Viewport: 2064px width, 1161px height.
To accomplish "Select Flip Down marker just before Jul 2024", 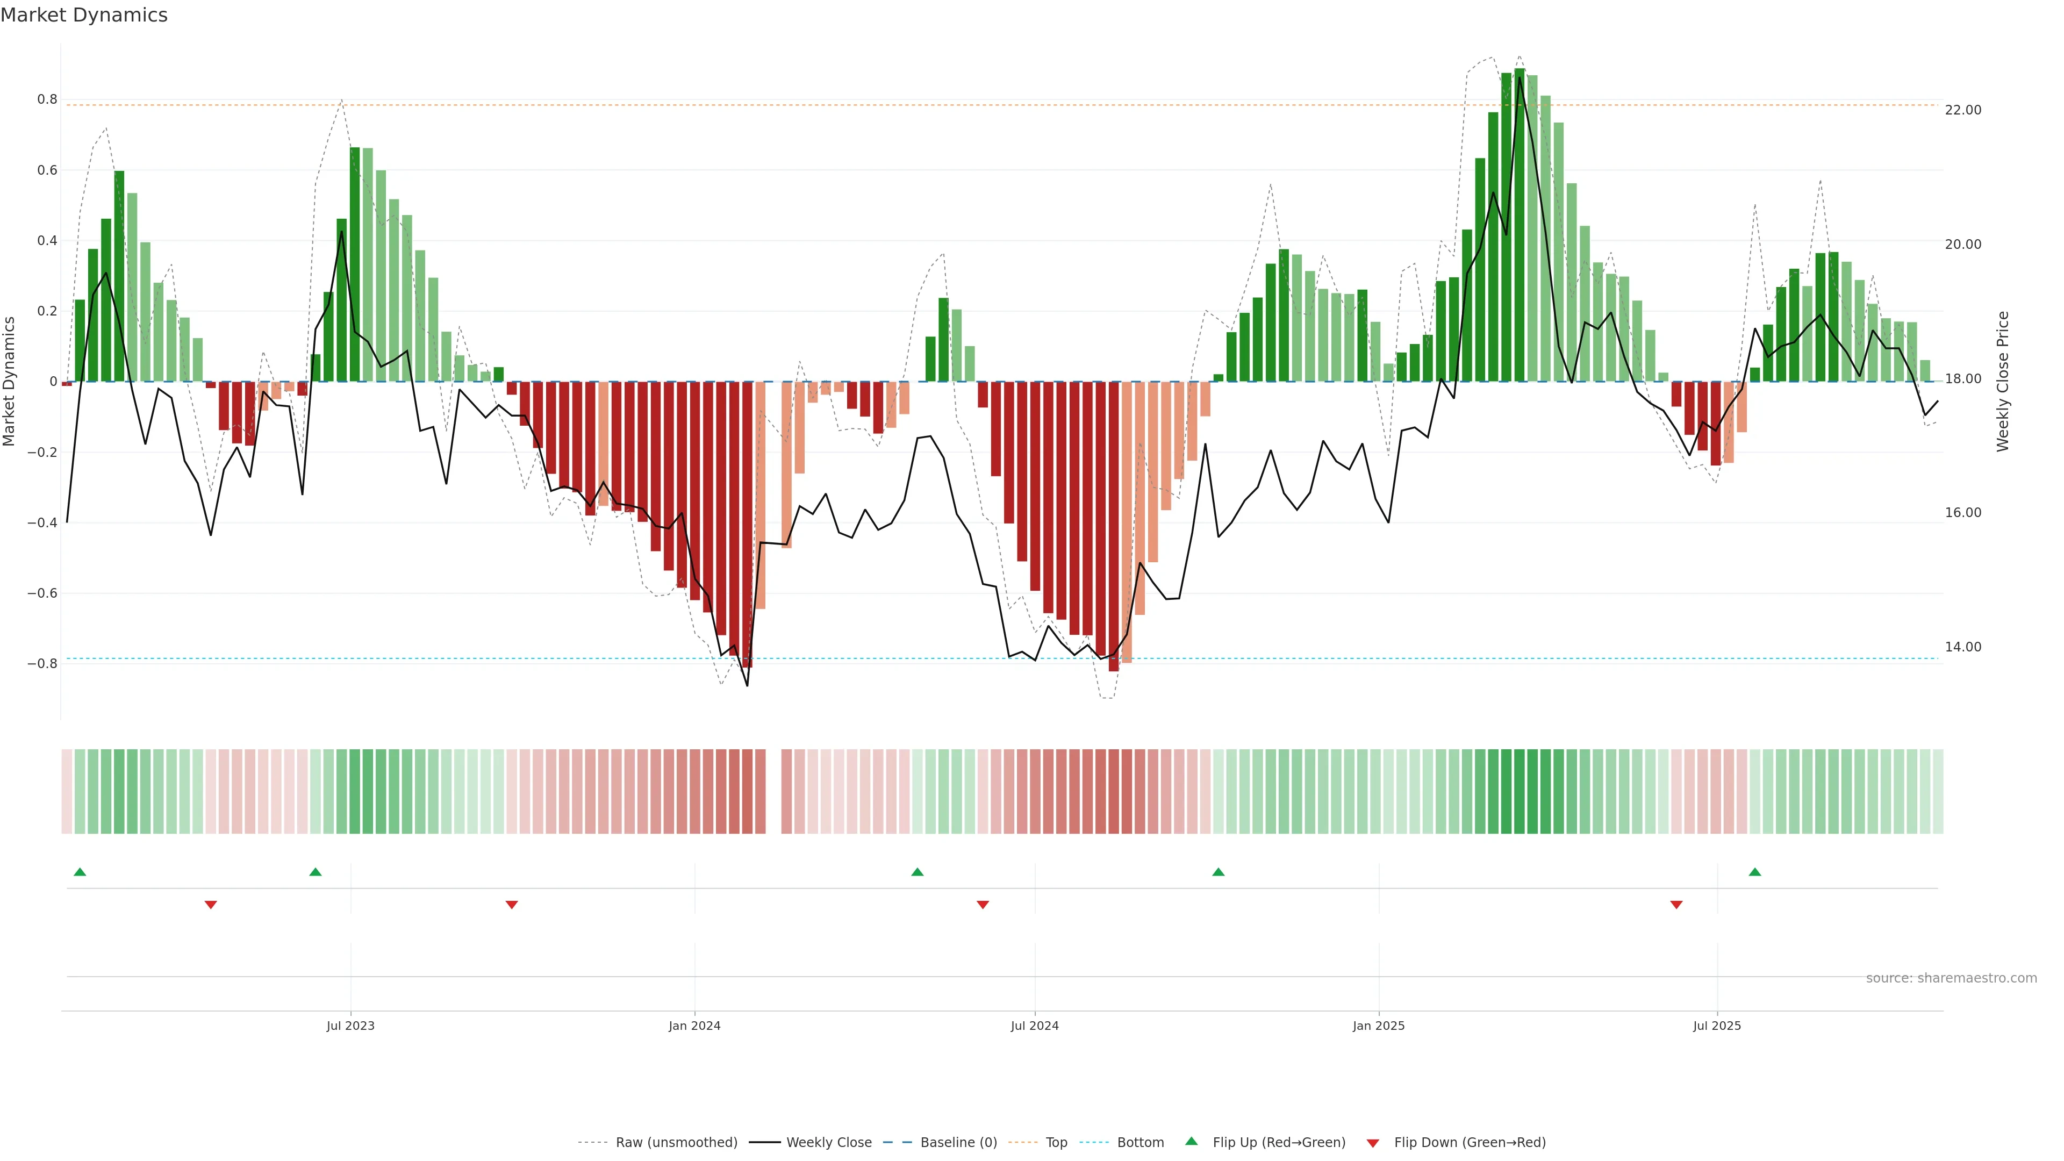I will [x=983, y=905].
